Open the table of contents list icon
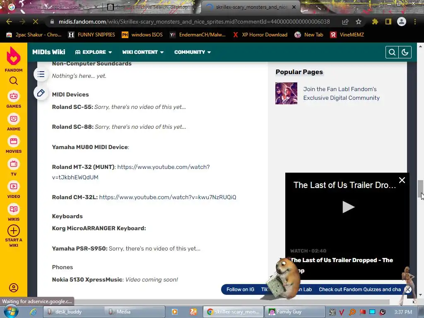424x318 pixels. [x=41, y=74]
